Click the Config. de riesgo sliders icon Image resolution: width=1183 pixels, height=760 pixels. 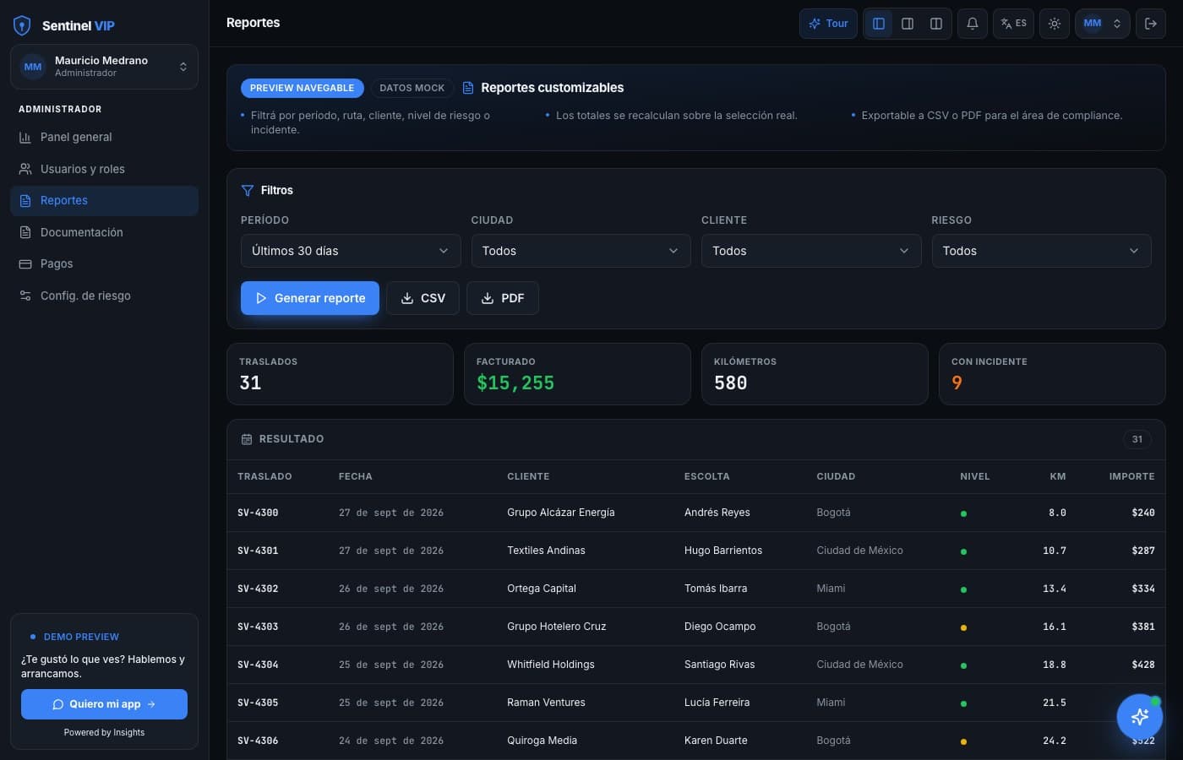(25, 296)
